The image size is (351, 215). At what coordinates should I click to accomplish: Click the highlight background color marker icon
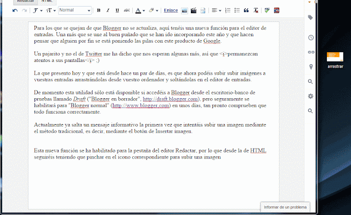tap(151, 10)
